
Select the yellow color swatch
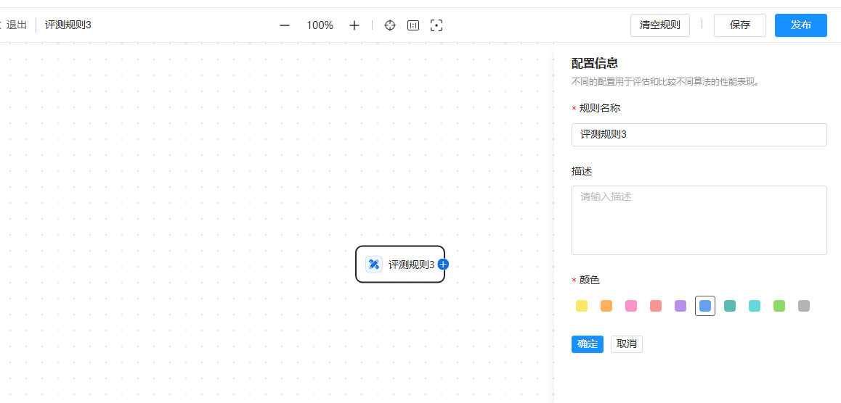[582, 306]
